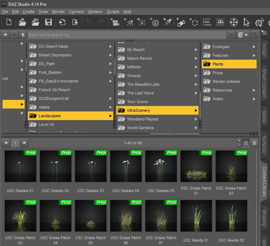Go up one folder level
This screenshot has width=270, height=246.
(x=23, y=35)
